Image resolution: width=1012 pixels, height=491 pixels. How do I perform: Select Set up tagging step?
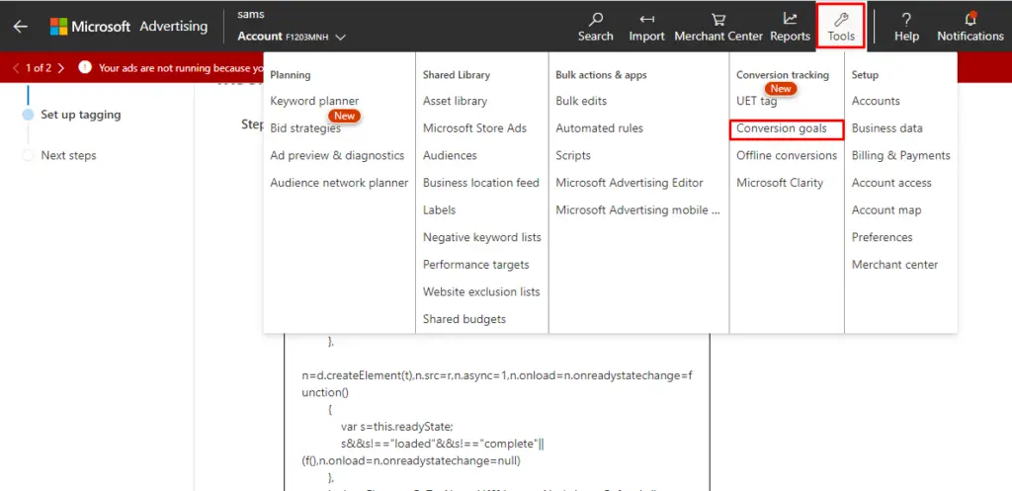(81, 115)
